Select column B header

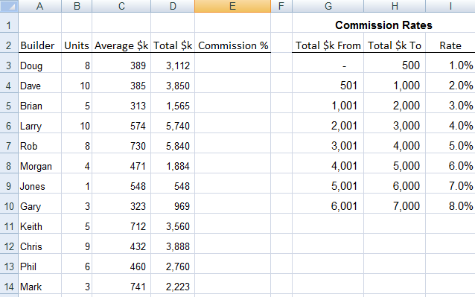(77, 6)
